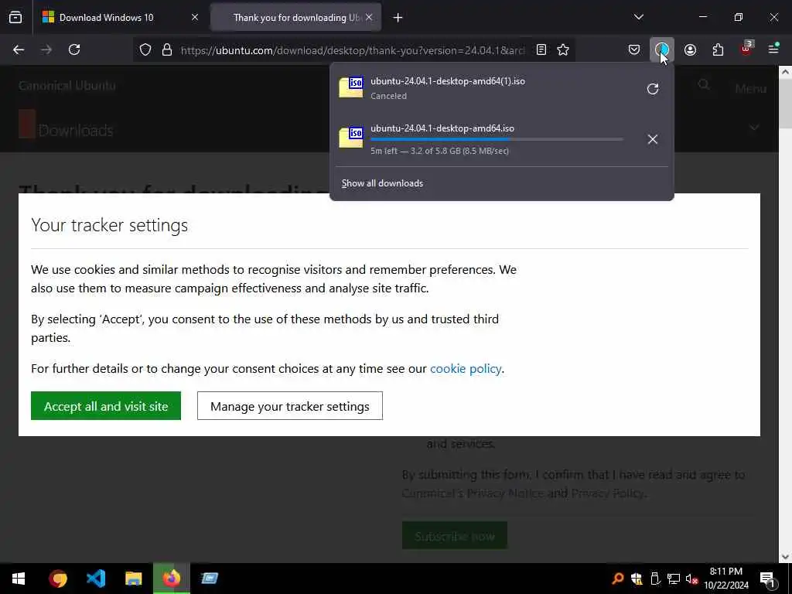Go back to previous page
Screen dimensions: 792x594
tap(19, 49)
